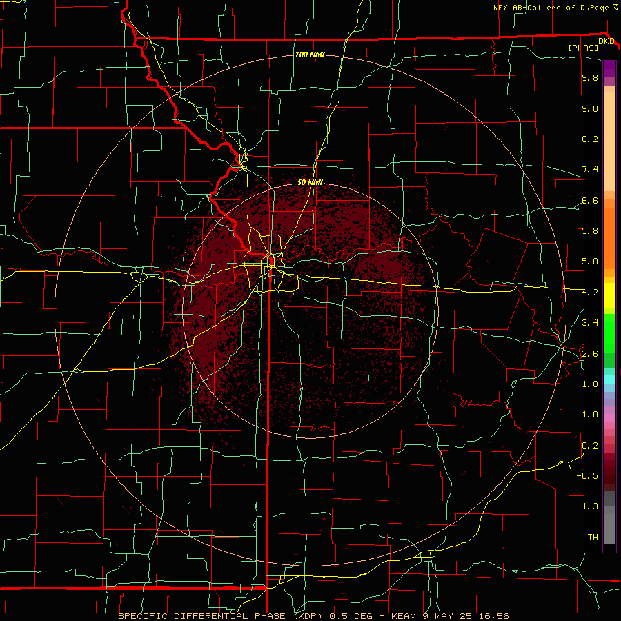Click the 9.0 scale value

point(590,109)
